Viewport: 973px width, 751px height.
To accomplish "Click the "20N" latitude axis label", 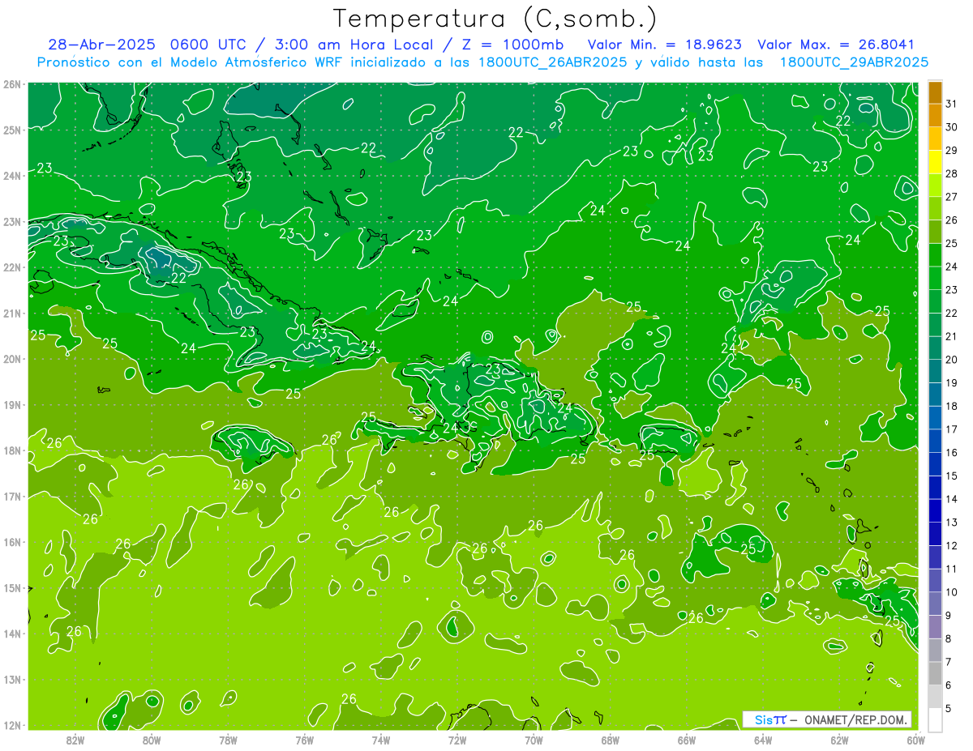I will click(11, 359).
